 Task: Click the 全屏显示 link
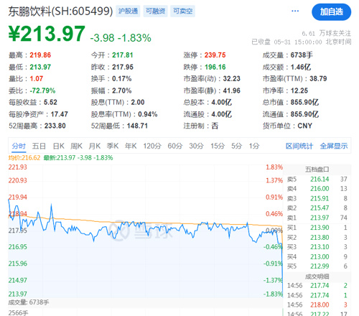click(334, 146)
